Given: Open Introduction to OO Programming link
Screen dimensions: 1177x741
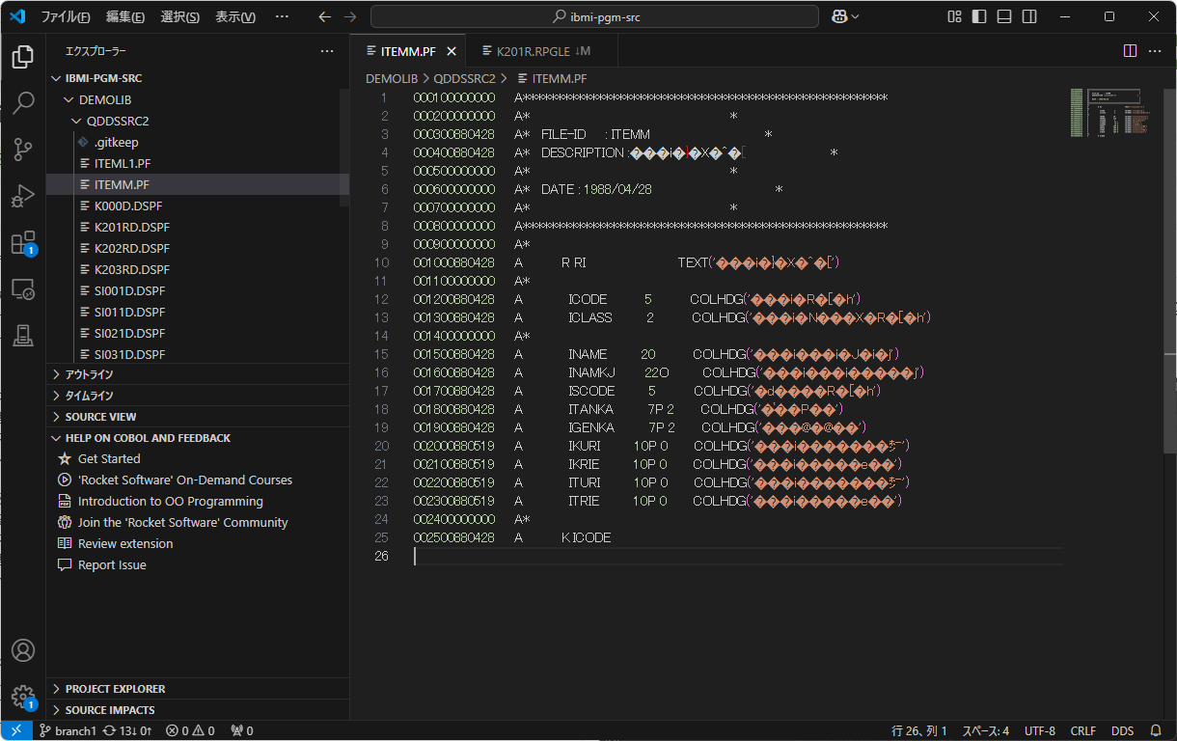Looking at the screenshot, I should click(x=171, y=502).
